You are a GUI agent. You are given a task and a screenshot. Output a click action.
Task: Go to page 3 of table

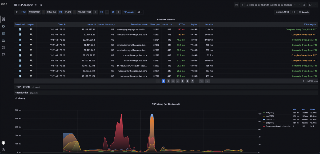(x=173, y=81)
